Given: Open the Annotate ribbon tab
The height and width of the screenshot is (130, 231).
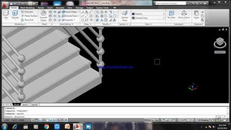Looking at the screenshot, I should 60,8.
